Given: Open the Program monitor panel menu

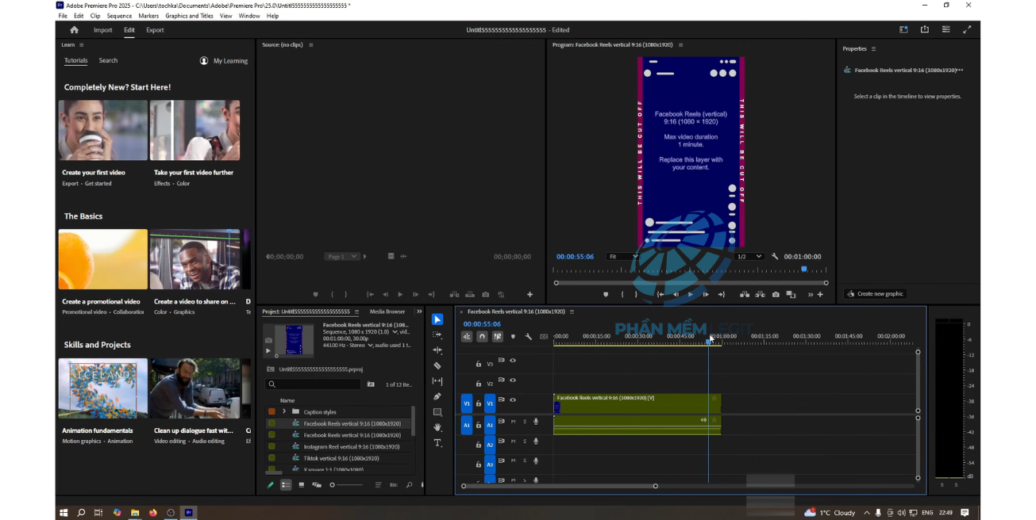Looking at the screenshot, I should pos(681,45).
